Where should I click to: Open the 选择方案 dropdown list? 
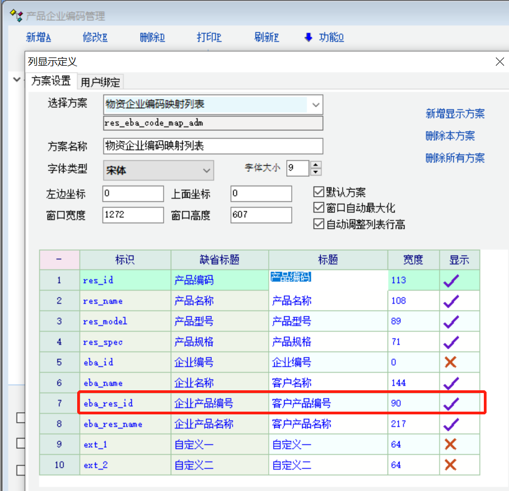[315, 104]
